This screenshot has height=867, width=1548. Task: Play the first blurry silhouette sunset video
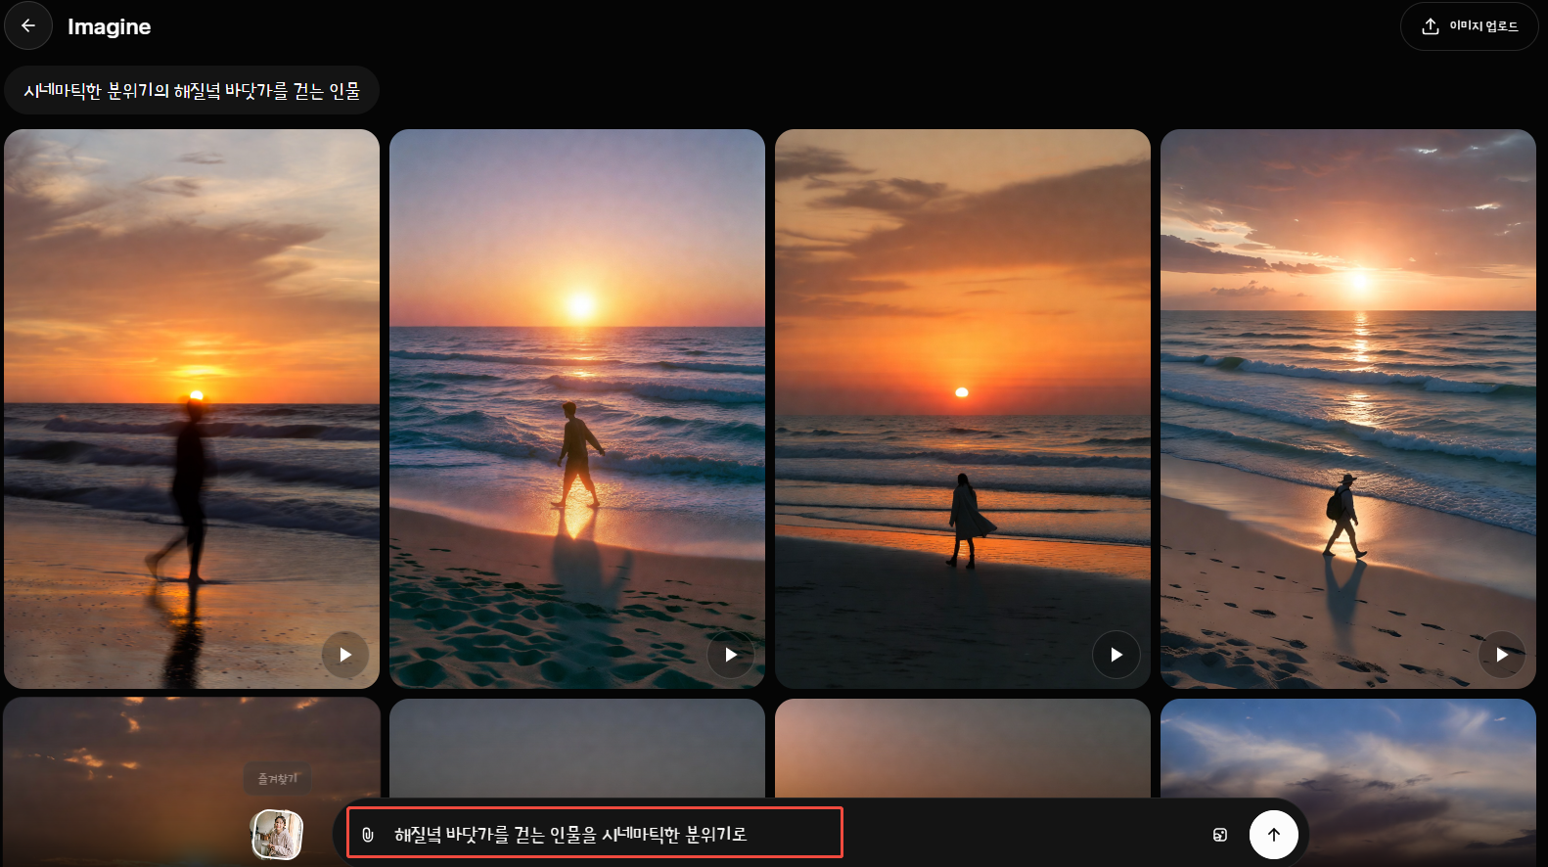coord(345,655)
